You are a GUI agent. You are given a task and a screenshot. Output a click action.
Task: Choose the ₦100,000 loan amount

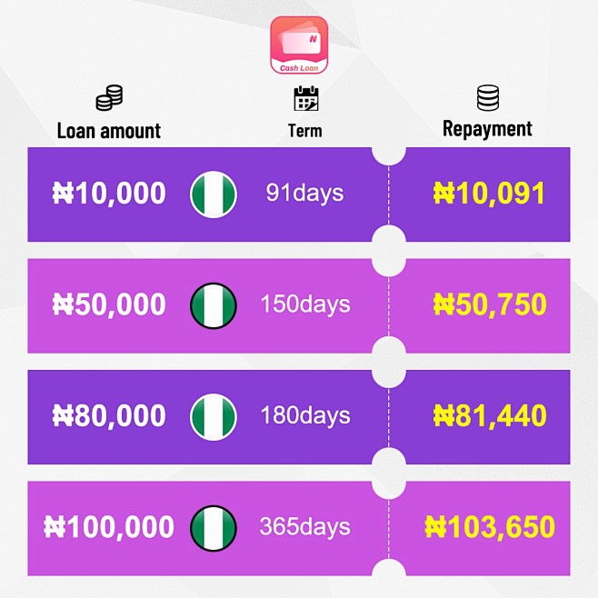pyautogui.click(x=109, y=527)
